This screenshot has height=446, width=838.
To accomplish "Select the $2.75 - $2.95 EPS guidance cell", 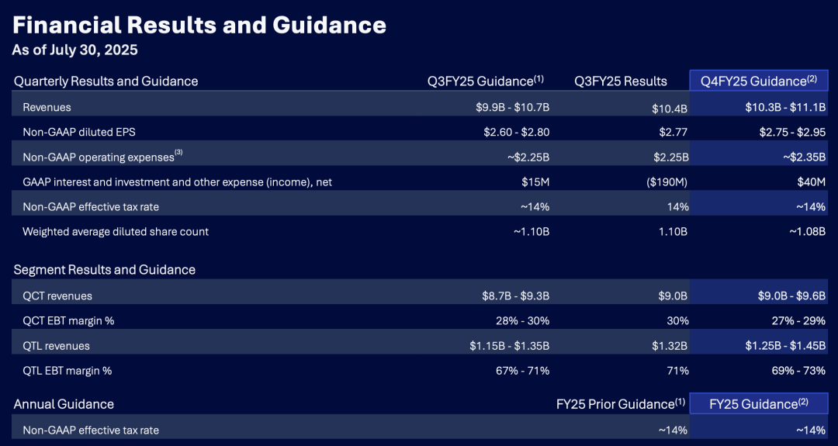I will (x=792, y=132).
